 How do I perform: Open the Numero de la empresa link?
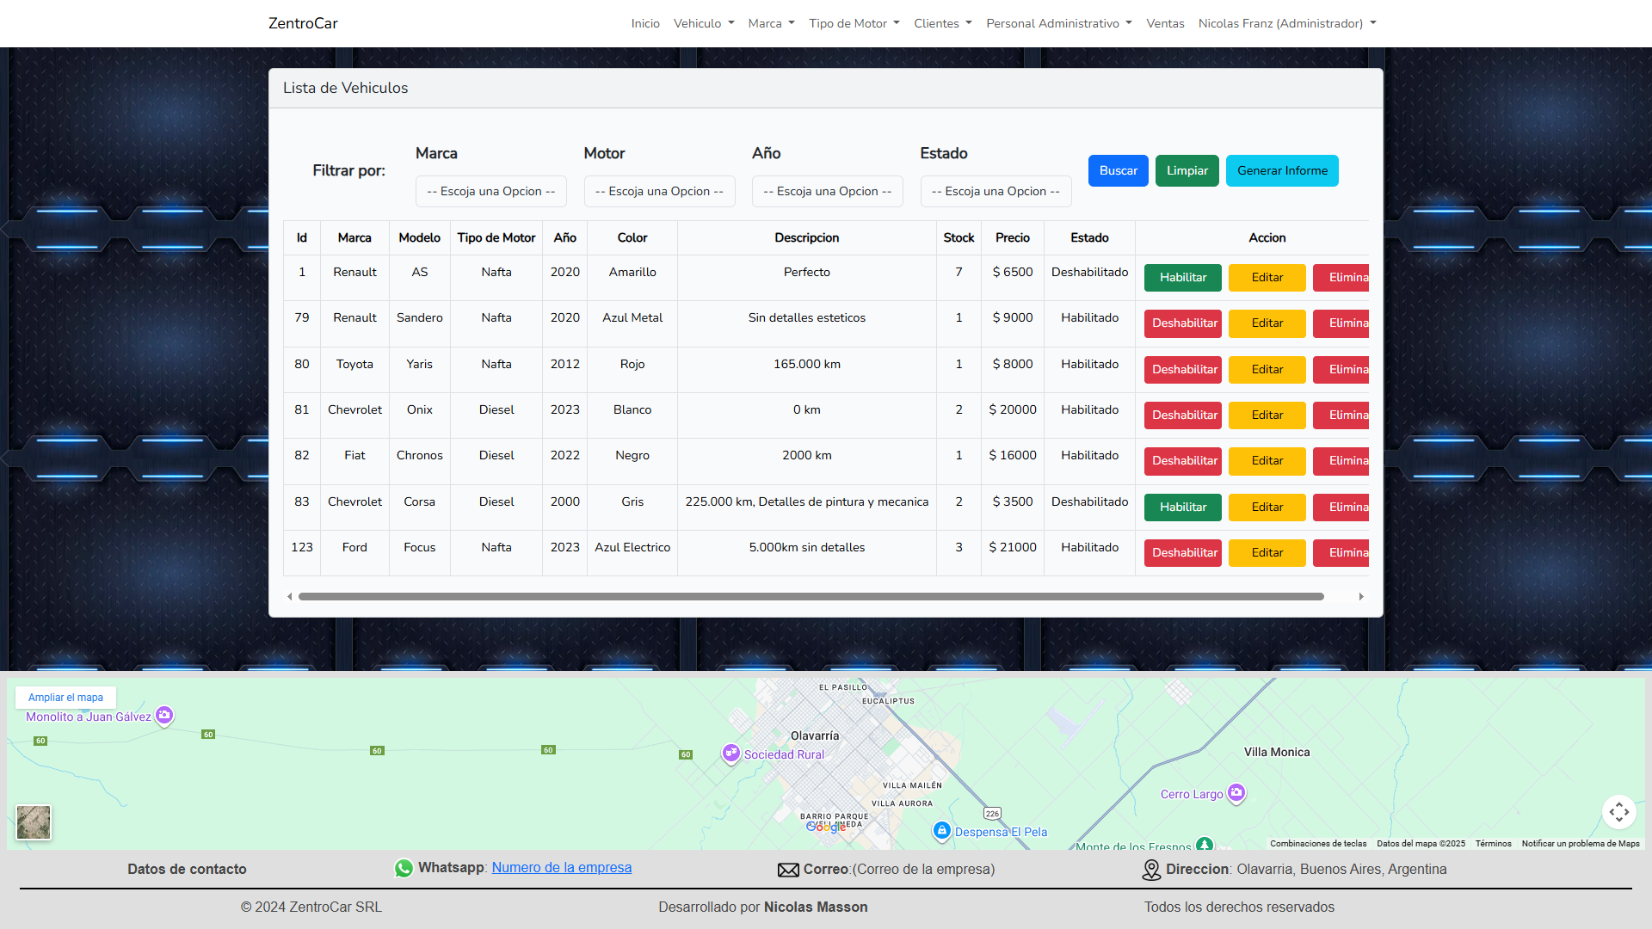click(561, 867)
